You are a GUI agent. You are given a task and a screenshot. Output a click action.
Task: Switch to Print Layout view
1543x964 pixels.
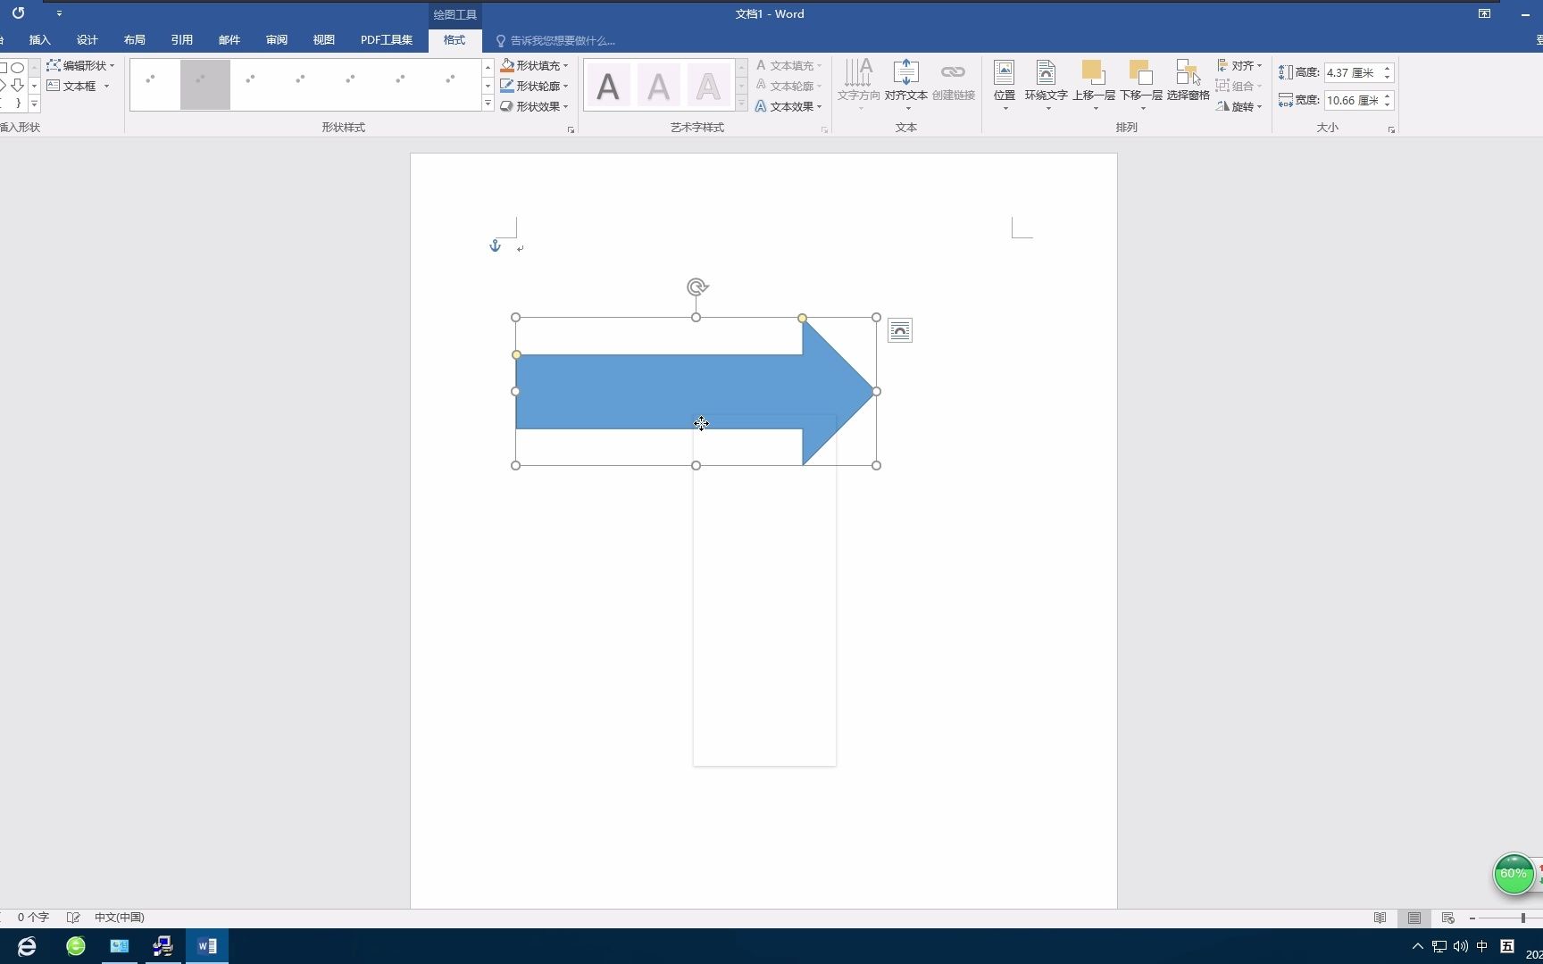click(1414, 918)
